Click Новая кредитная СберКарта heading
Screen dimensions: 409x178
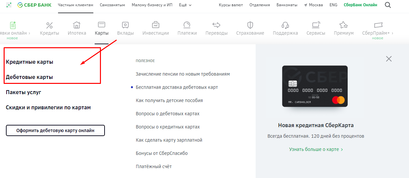click(x=316, y=125)
